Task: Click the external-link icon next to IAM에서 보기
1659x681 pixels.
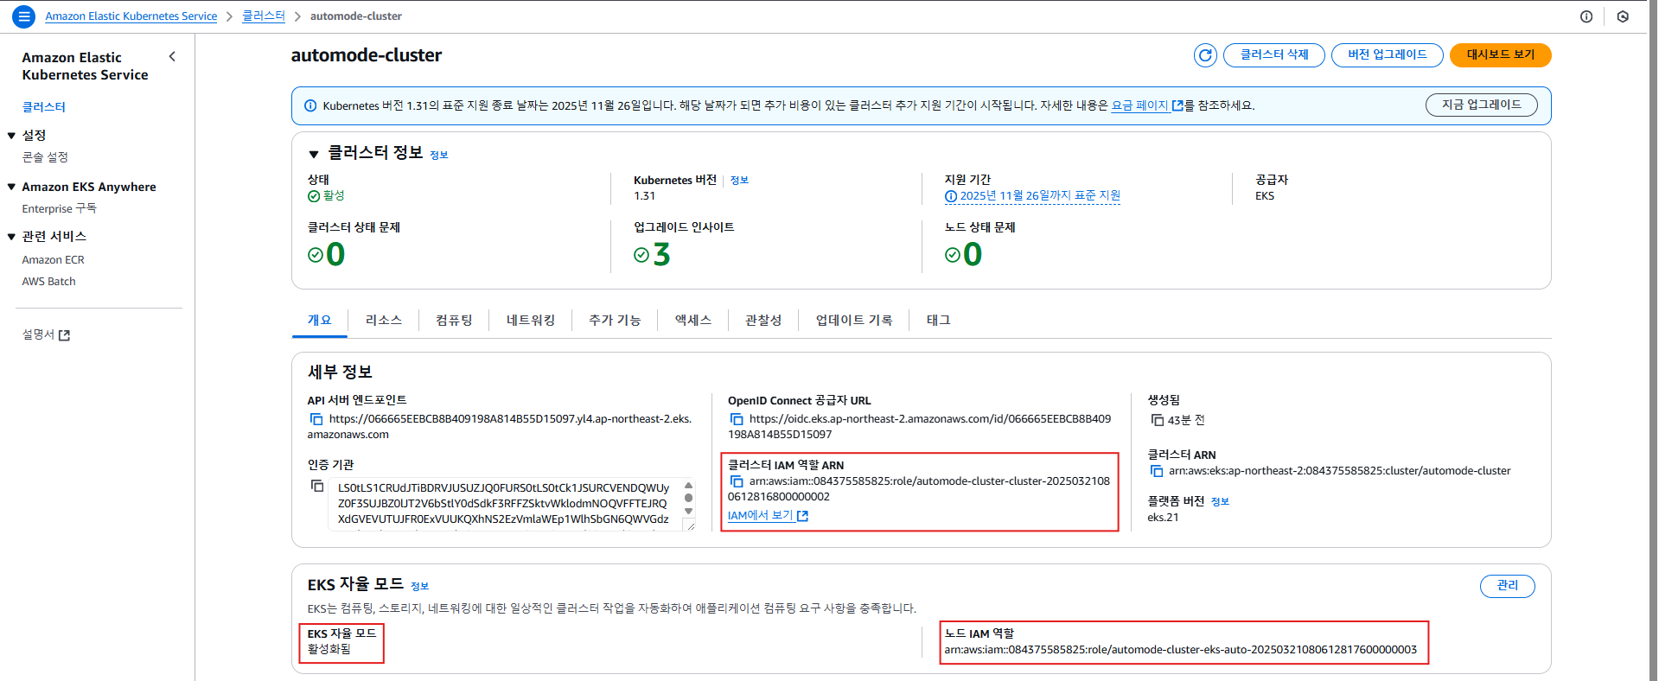Action: point(802,516)
